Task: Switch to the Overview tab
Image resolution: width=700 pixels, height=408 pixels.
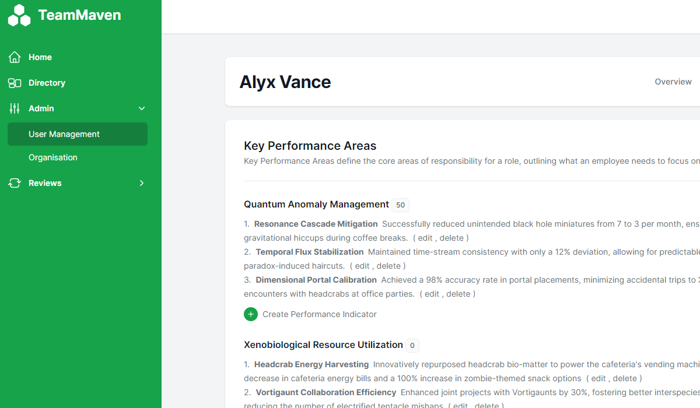Action: [x=673, y=82]
